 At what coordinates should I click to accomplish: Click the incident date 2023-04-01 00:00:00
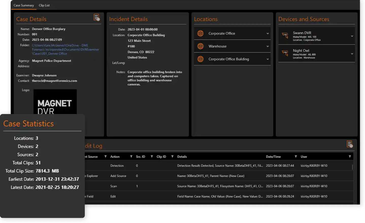point(143,29)
